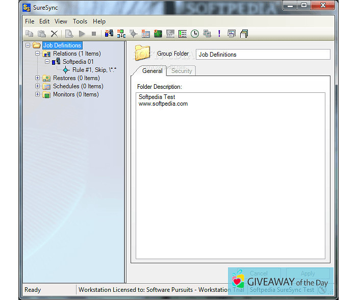Image resolution: width=357 pixels, height=300 pixels.
Task: Click the clock icon in the toolbar
Action: coord(195,34)
